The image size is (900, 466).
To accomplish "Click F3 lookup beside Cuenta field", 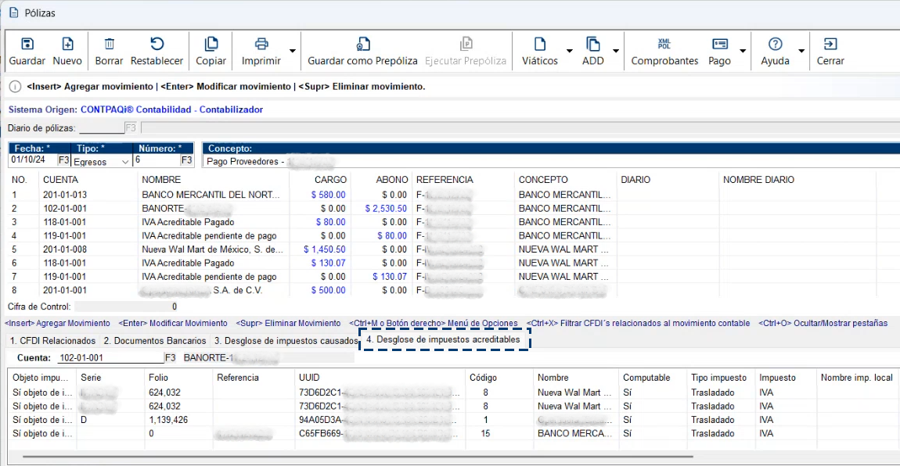I will [x=170, y=358].
